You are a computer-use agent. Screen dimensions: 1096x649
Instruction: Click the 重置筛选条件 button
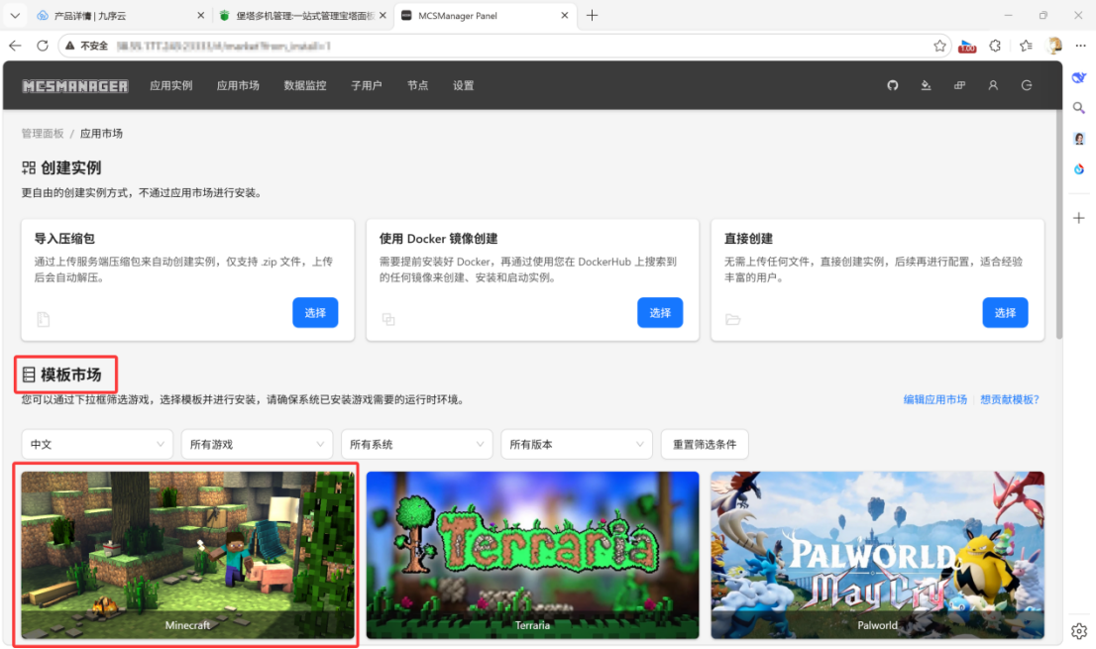point(705,444)
